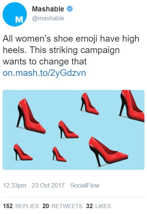The width and height of the screenshot is (147, 214).
Task: Click the cropped shoe at image corner
Action: 132,106
